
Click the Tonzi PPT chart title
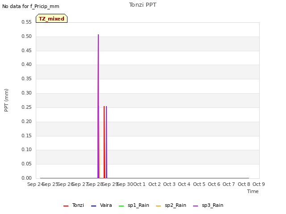[143, 5]
